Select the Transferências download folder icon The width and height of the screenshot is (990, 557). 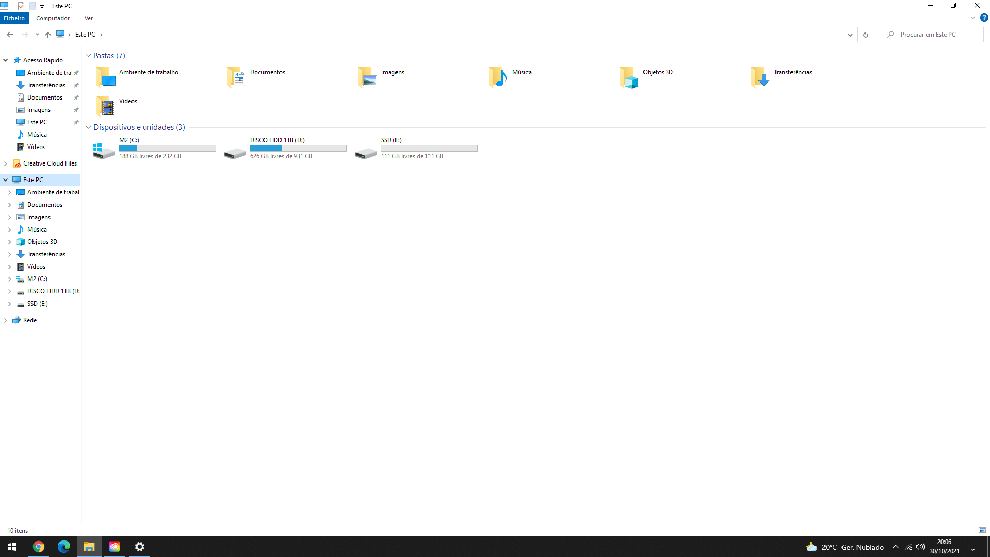[x=758, y=76]
